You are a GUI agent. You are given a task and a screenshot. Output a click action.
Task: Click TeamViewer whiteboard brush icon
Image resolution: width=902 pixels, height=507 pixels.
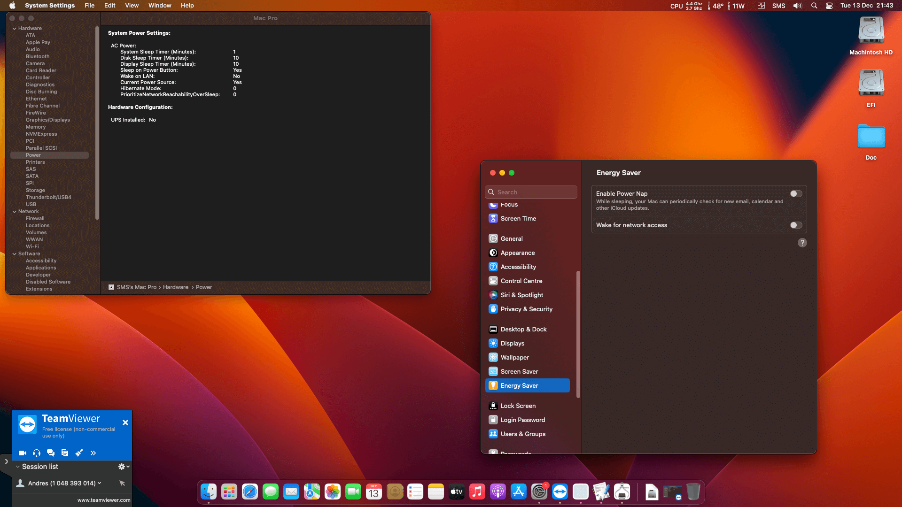pyautogui.click(x=79, y=453)
